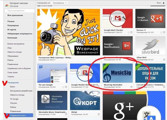The image size is (167, 120).
Task: Click the puzzle icon on Кнопка +1 card
Action: [x=164, y=32]
